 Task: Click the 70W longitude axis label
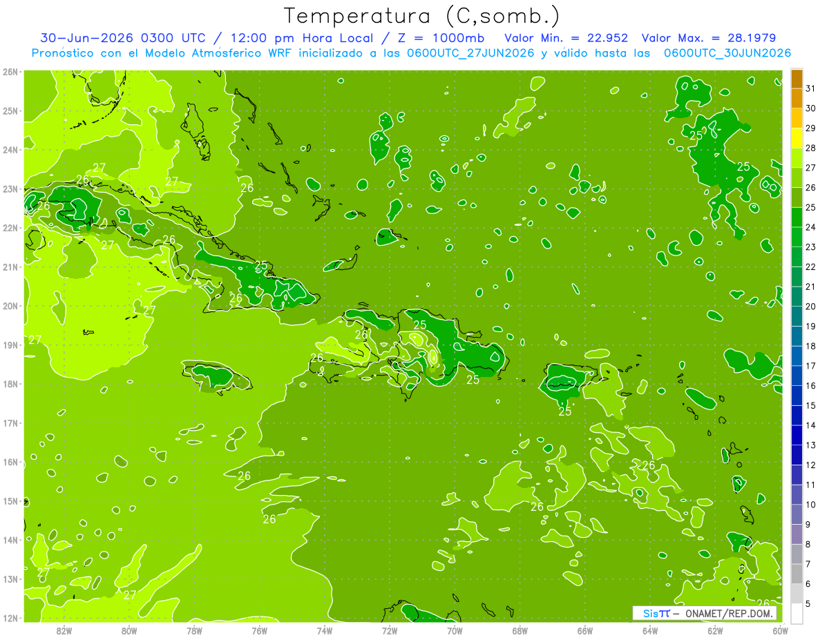point(455,630)
